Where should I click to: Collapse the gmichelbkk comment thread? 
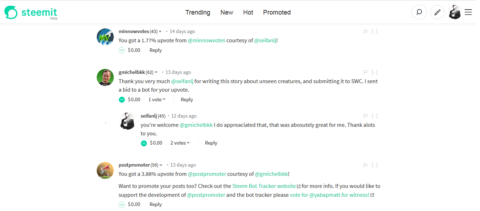(374, 72)
